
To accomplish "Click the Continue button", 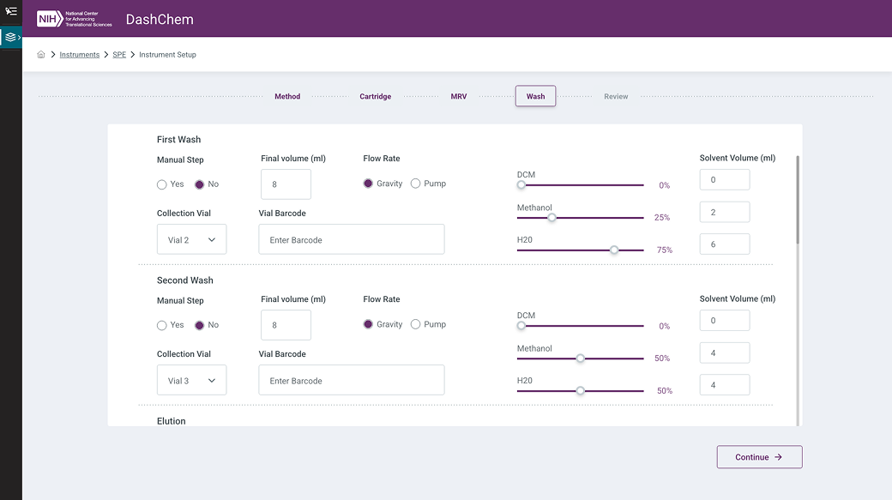I will pos(759,457).
